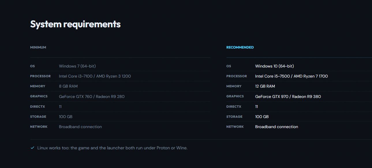The image size is (372, 168).
Task: Select minimum storage 100 GB value
Action: point(66,117)
